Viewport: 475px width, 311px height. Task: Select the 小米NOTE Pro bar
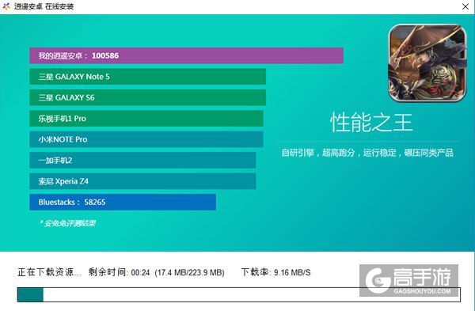coord(146,139)
